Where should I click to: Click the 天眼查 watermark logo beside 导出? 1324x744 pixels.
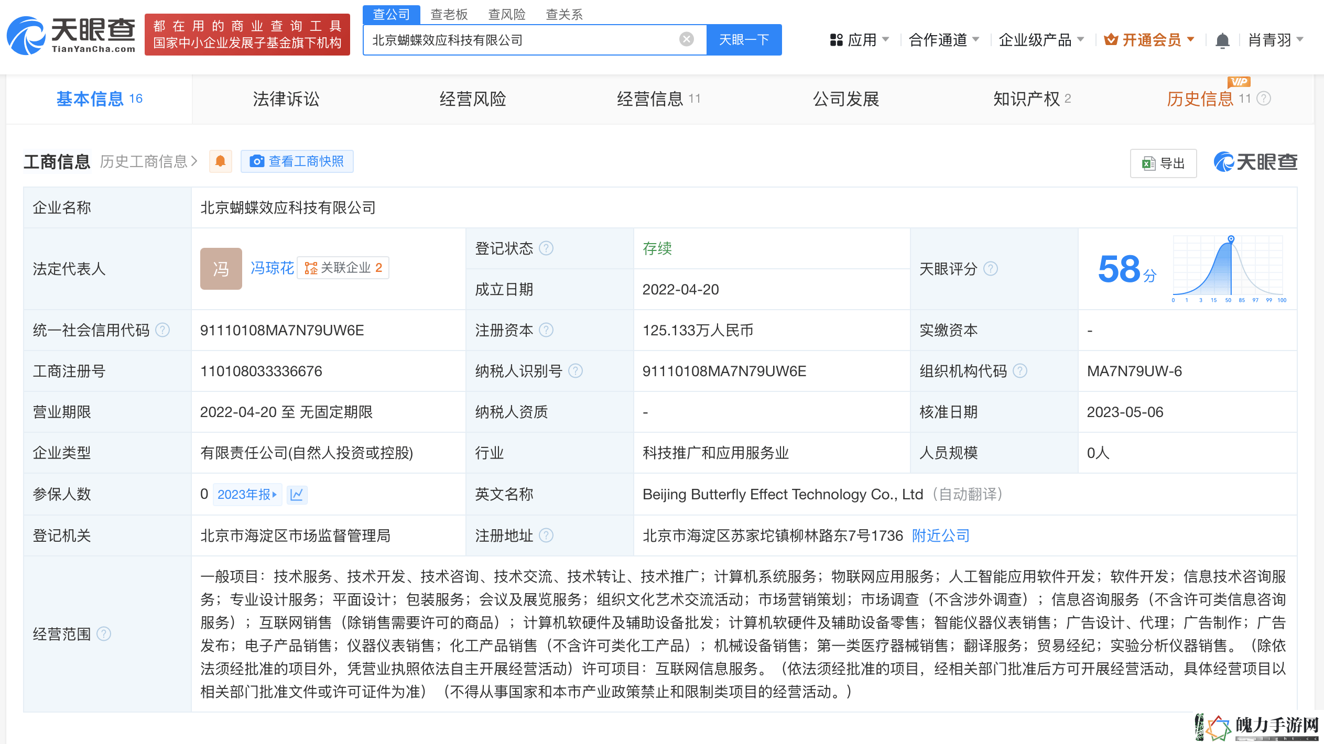pos(1255,162)
